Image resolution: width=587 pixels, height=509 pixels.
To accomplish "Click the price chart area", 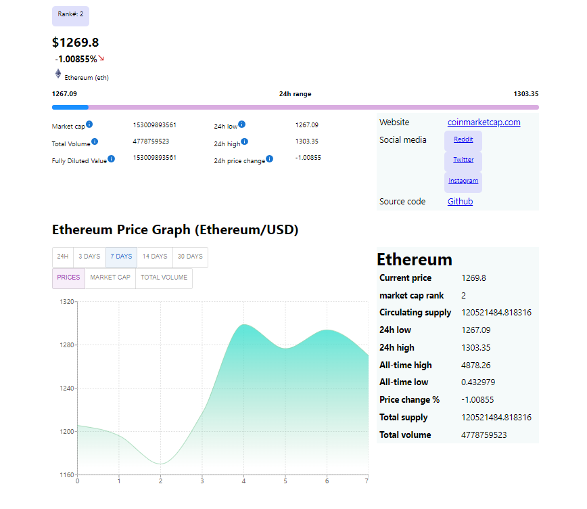I will pos(222,388).
